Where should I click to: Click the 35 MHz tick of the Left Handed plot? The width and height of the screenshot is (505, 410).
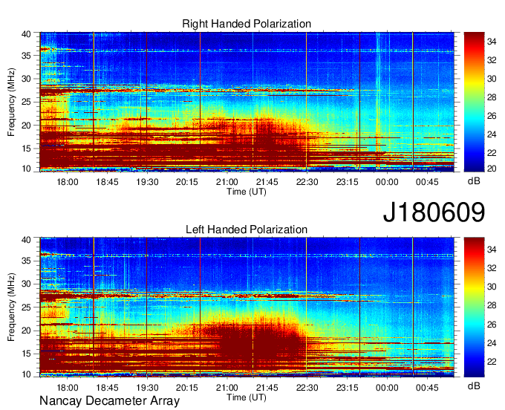click(26, 261)
